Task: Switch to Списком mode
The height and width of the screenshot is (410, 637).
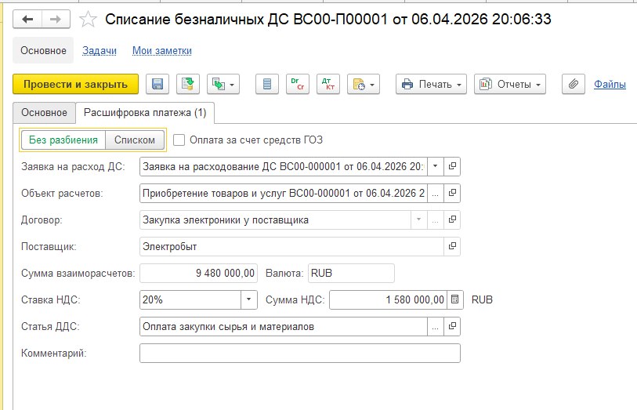Action: pyautogui.click(x=135, y=140)
